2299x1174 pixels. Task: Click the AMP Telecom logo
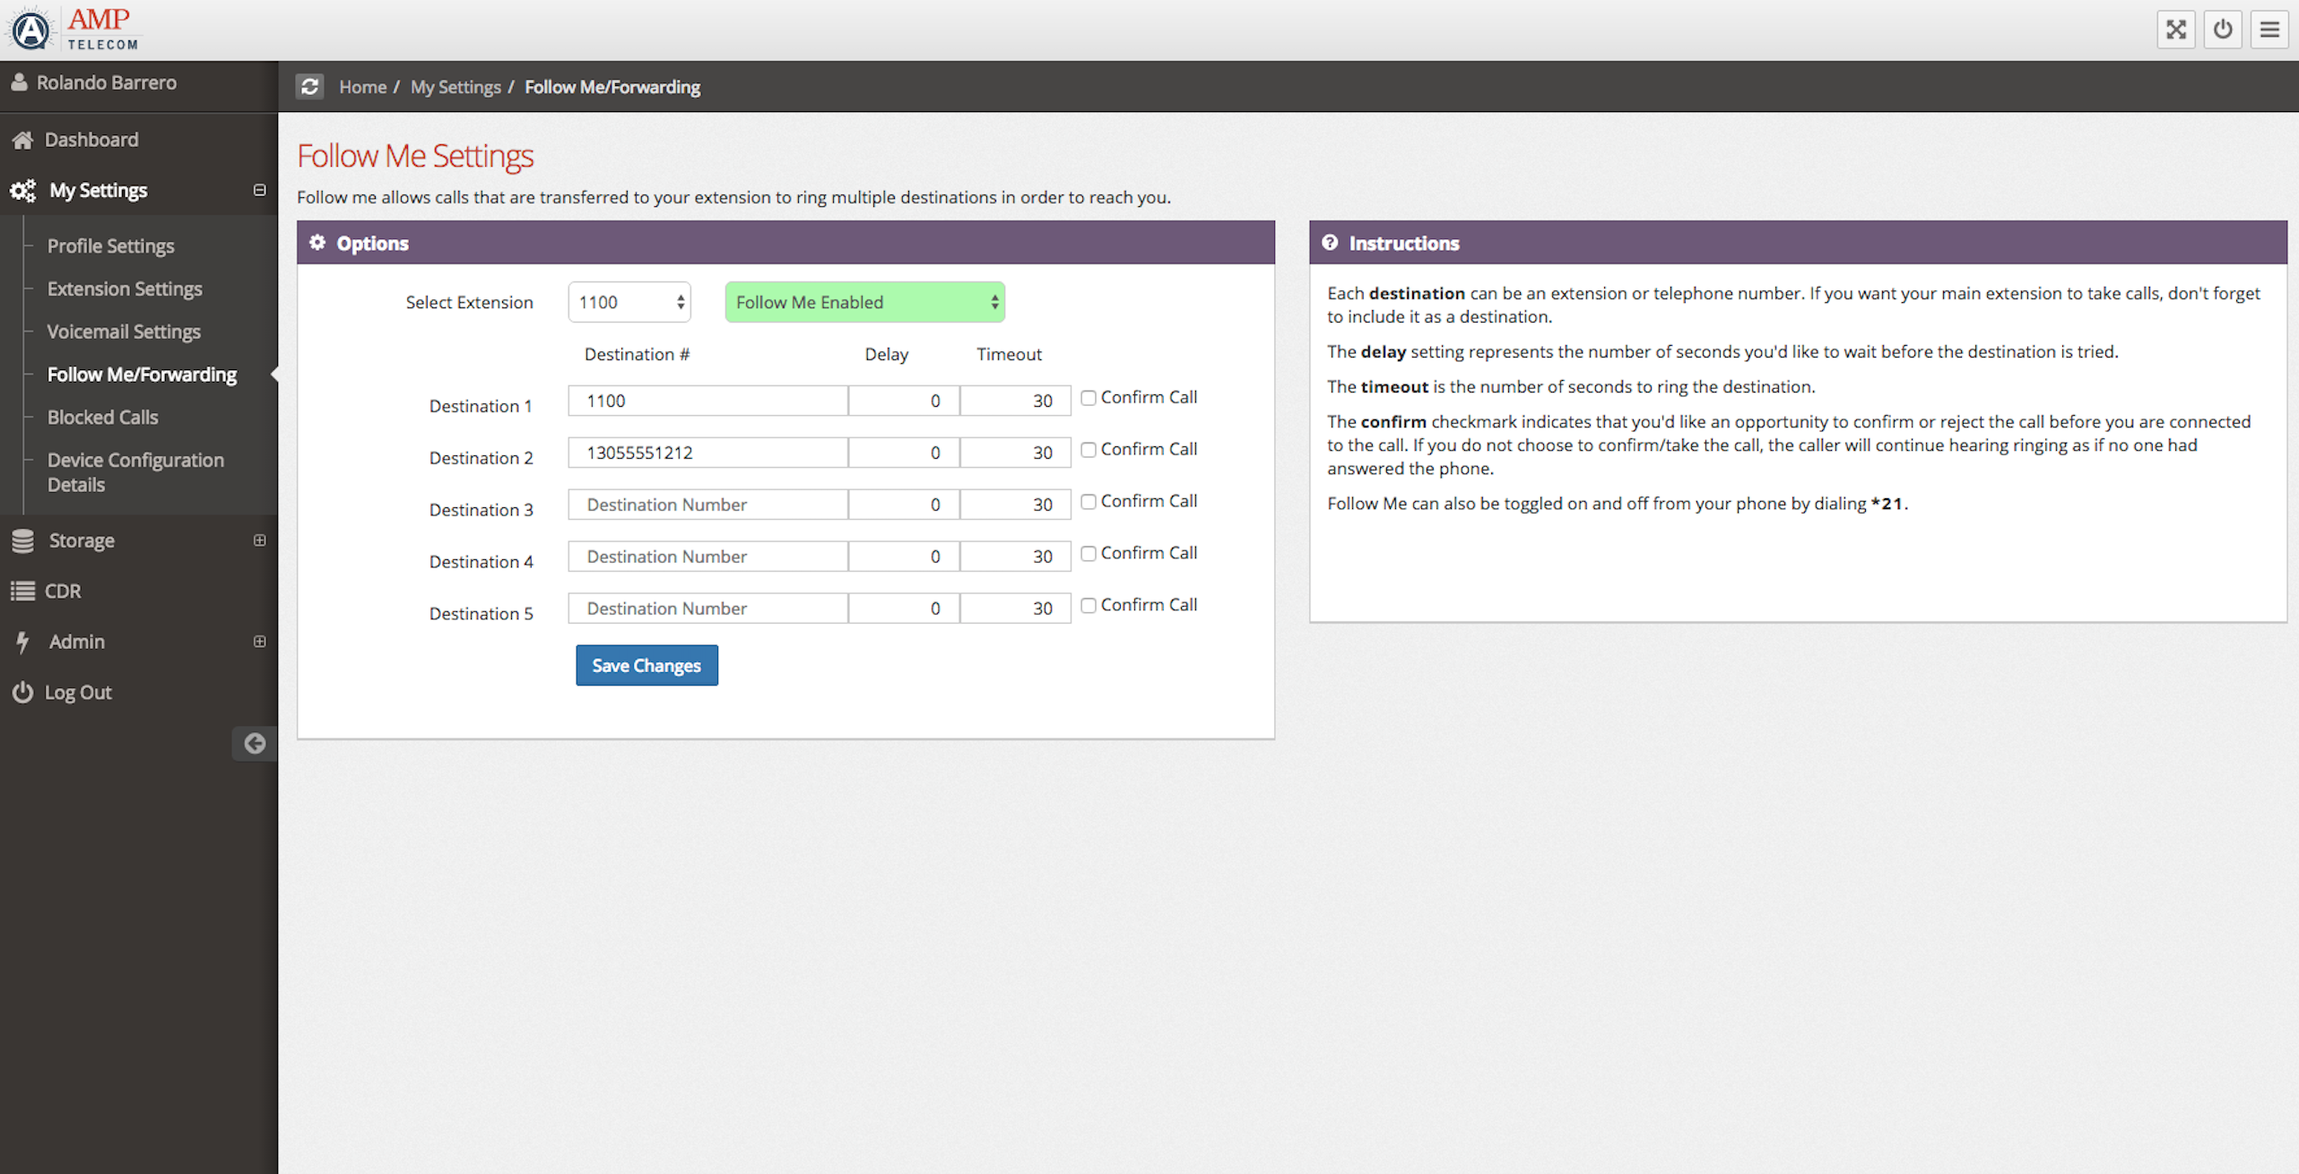(74, 30)
